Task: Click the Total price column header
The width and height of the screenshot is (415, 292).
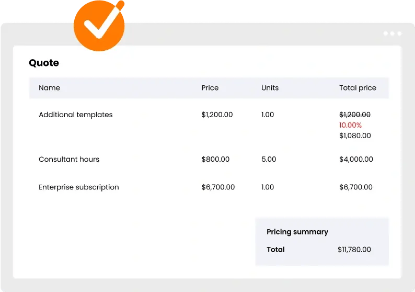Action: pos(358,88)
